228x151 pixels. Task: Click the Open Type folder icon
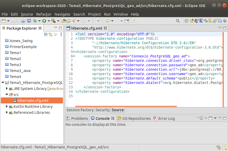[x=64, y=21]
